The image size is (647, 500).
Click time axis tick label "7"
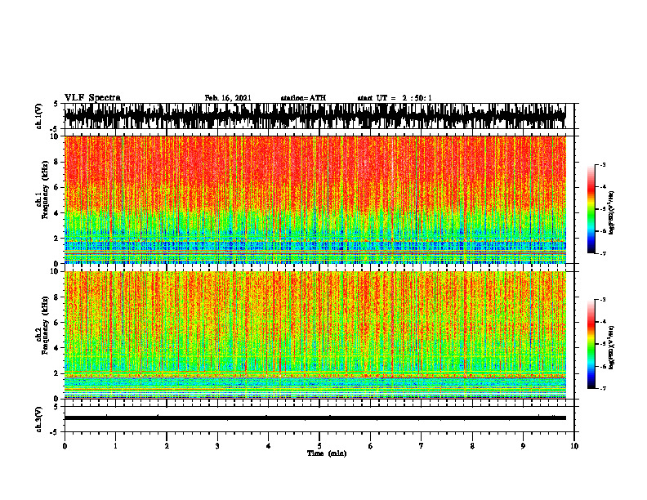pyautogui.click(x=422, y=446)
